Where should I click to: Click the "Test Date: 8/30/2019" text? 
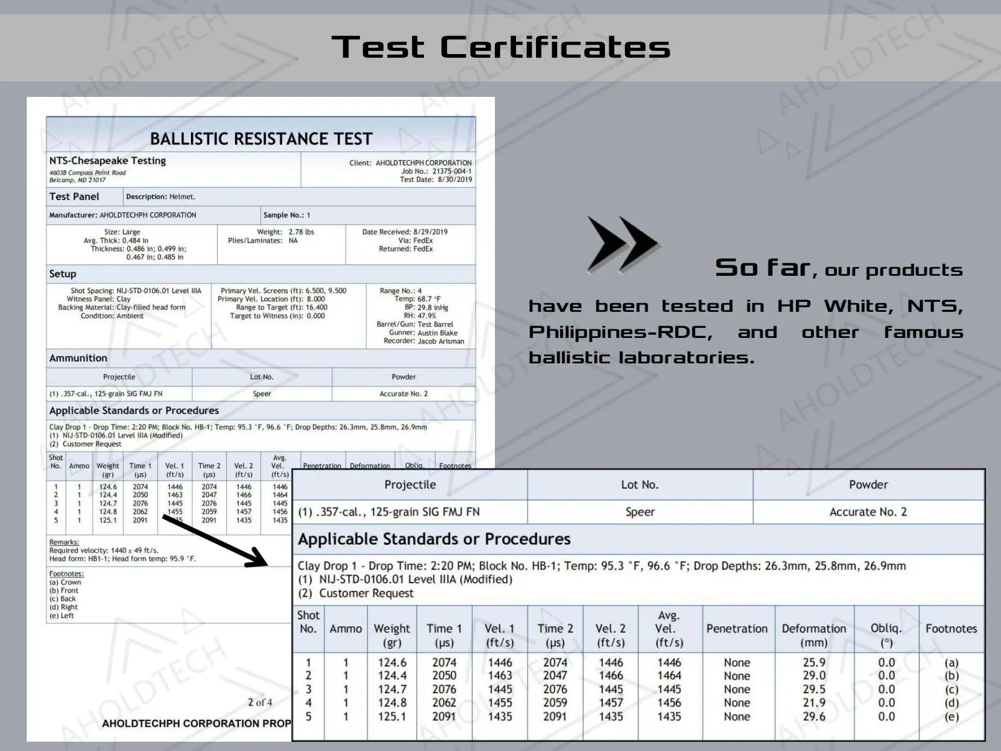436,180
